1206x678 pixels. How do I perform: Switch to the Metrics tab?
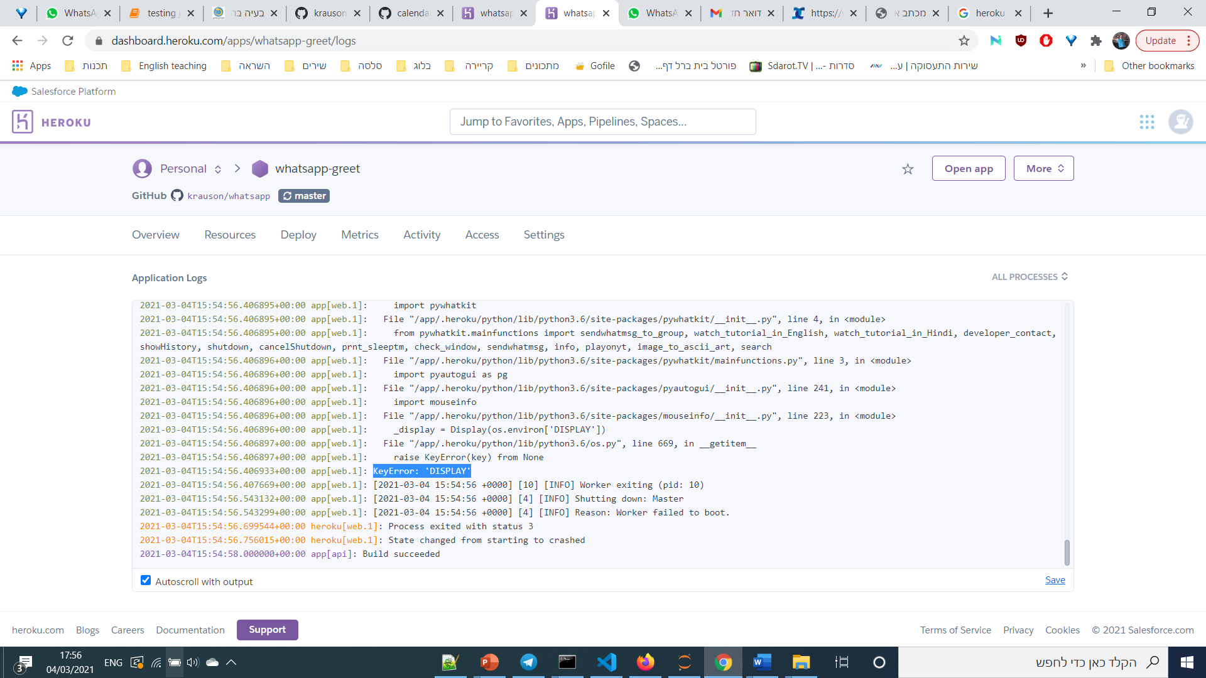pyautogui.click(x=360, y=235)
